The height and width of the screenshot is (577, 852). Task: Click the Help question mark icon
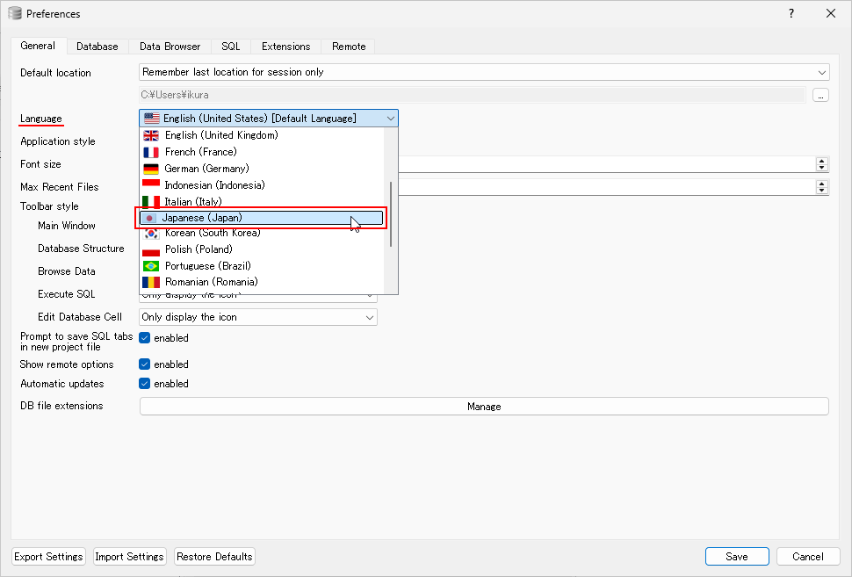pyautogui.click(x=791, y=13)
